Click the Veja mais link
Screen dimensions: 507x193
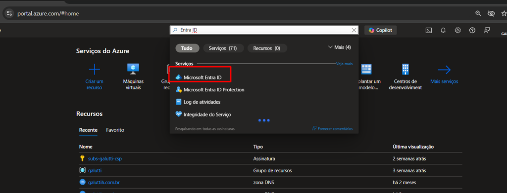pyautogui.click(x=344, y=64)
